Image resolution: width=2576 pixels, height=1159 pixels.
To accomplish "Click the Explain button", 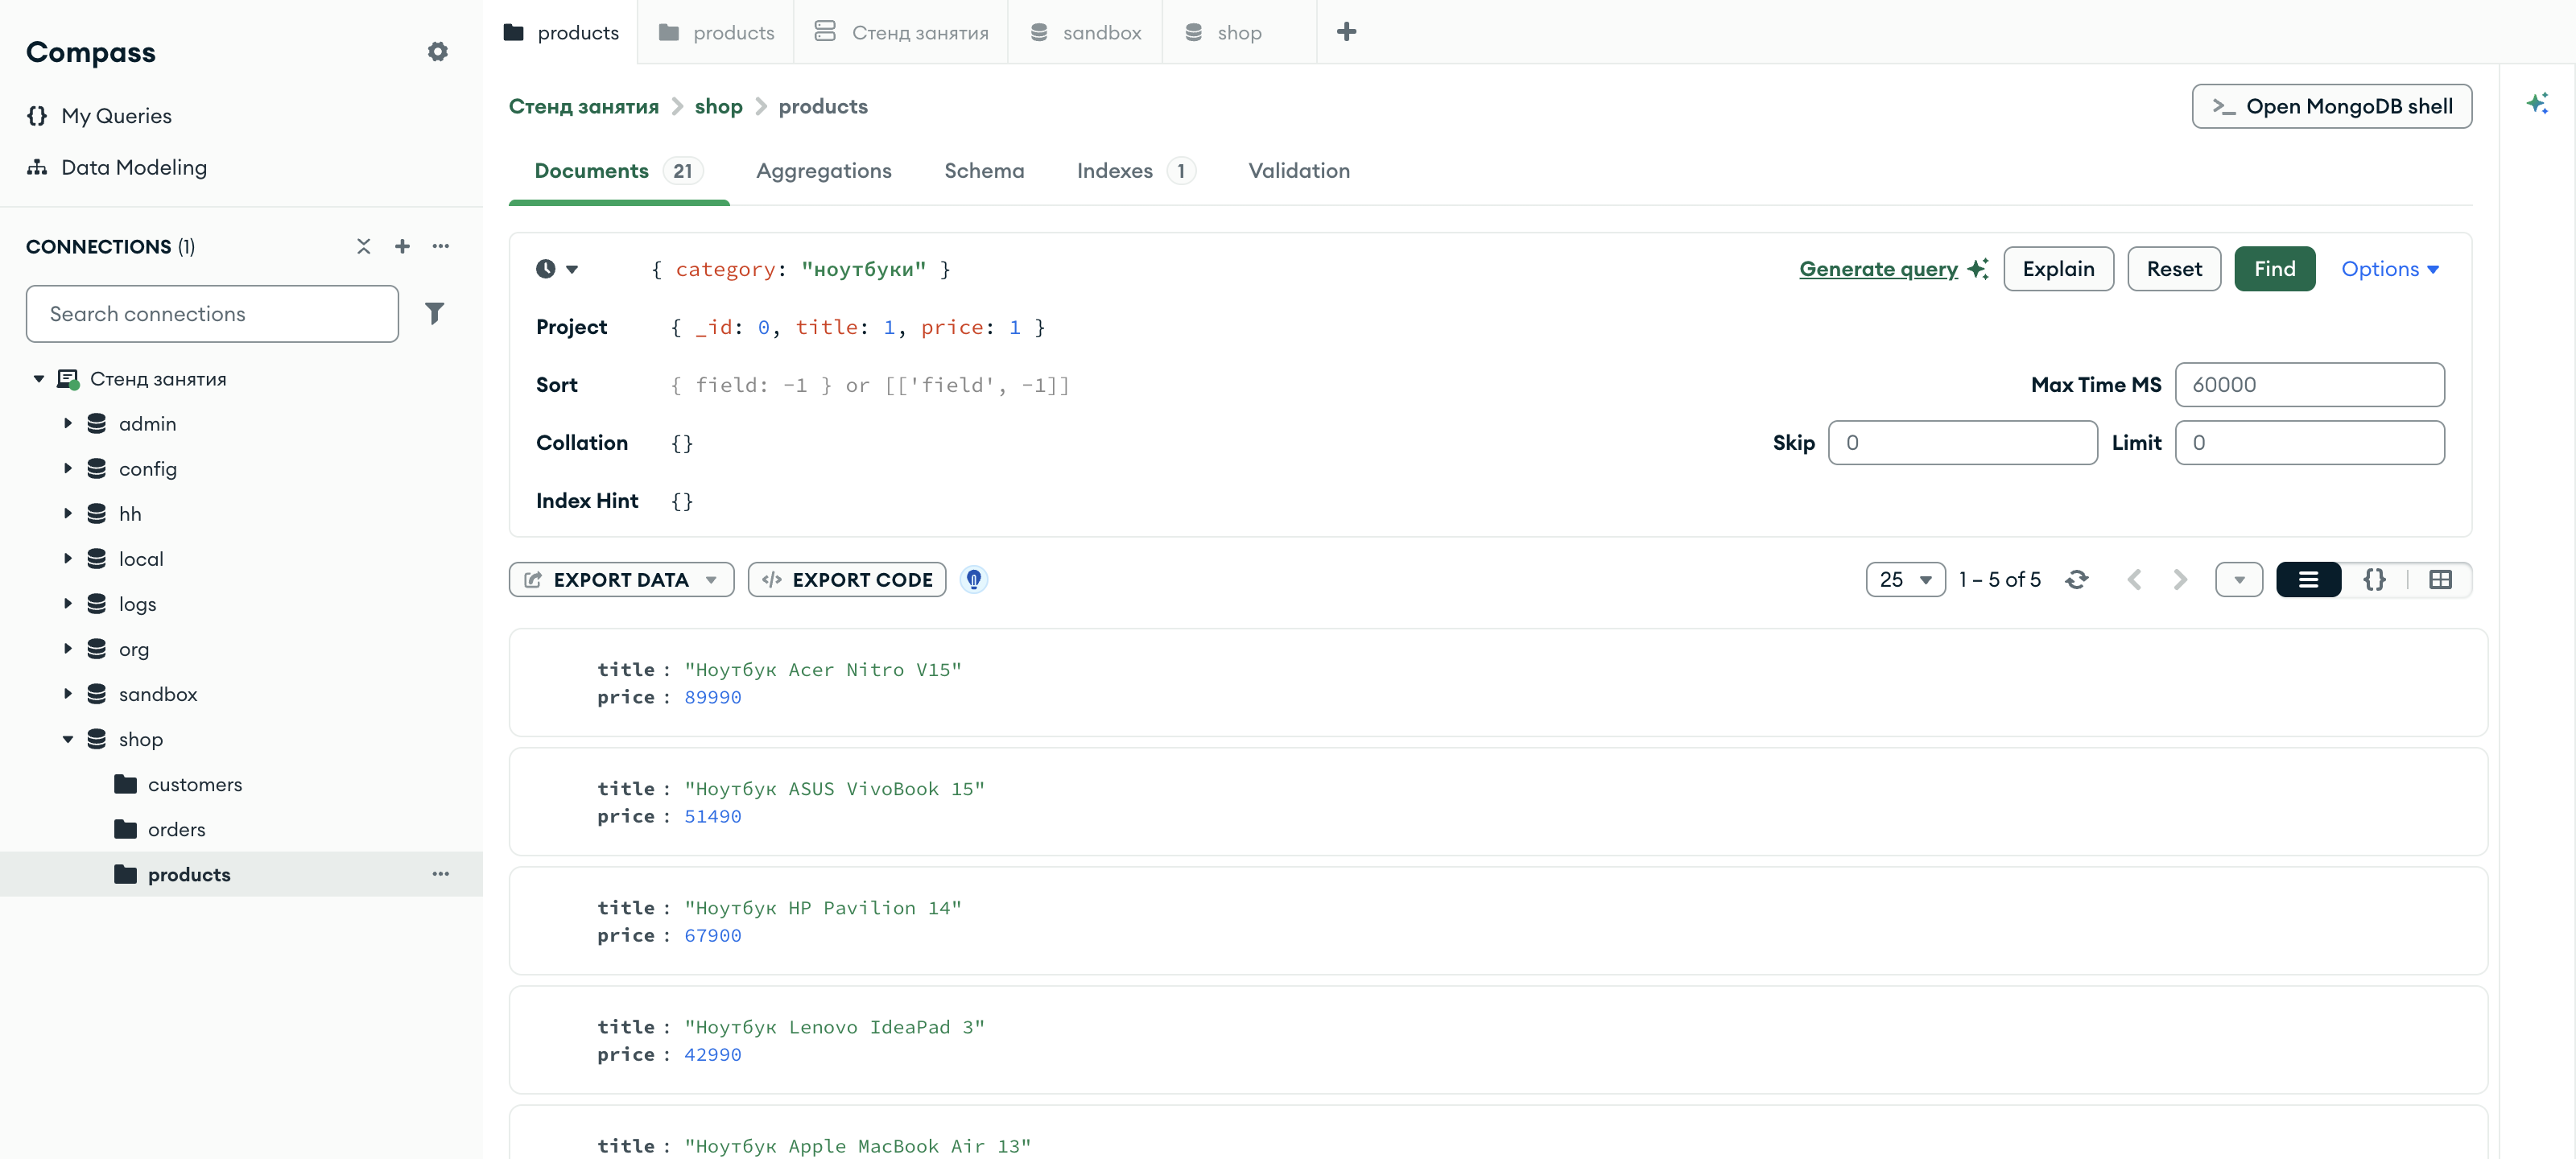I will 2058,269.
